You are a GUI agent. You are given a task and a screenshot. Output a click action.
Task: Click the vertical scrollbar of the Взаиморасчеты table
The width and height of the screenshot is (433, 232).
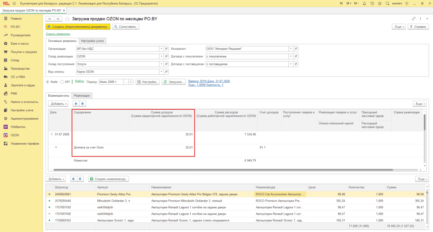pos(425,122)
